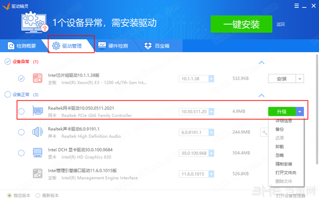
Task: Select the 稳定版本 radio button
Action: 9,196
